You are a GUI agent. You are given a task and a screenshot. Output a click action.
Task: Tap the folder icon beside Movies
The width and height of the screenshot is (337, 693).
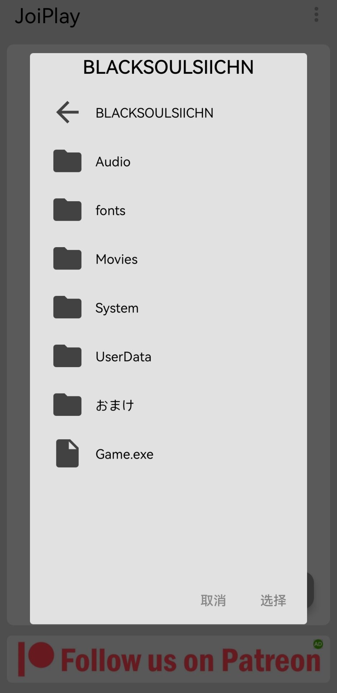(x=67, y=259)
